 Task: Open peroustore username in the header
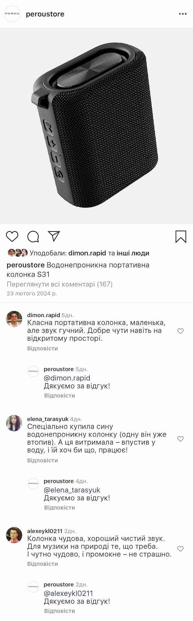(x=45, y=14)
